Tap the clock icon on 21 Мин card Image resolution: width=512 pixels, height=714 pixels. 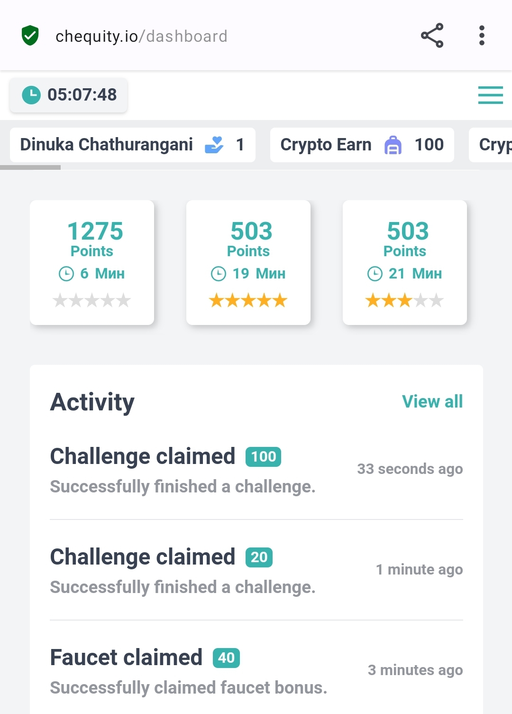375,274
